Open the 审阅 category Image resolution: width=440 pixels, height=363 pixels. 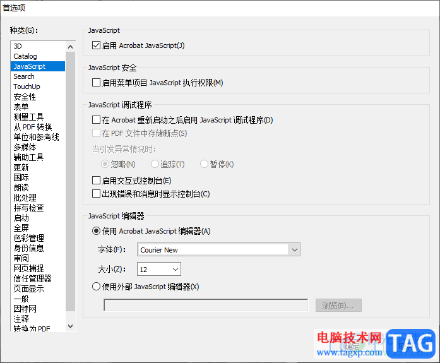point(38,258)
